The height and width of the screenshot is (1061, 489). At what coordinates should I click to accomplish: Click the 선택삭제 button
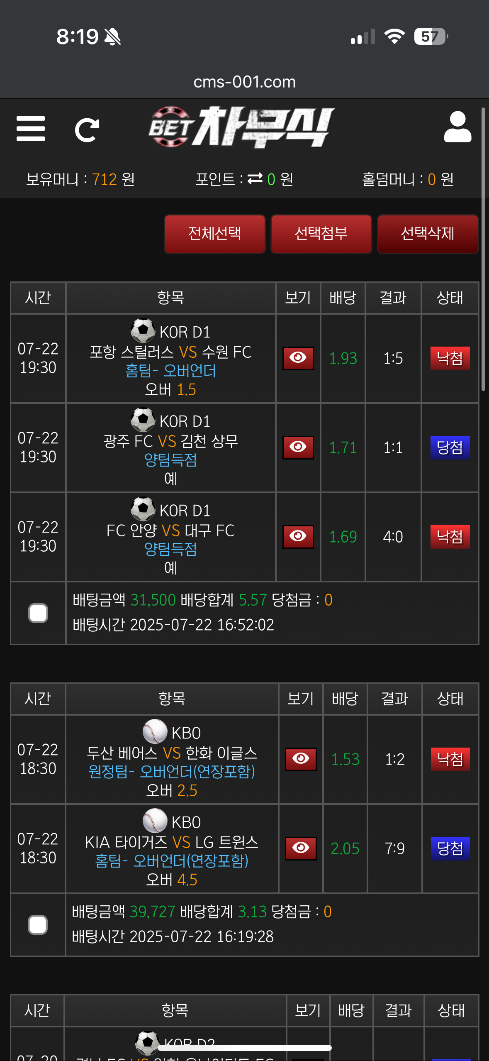click(x=428, y=234)
